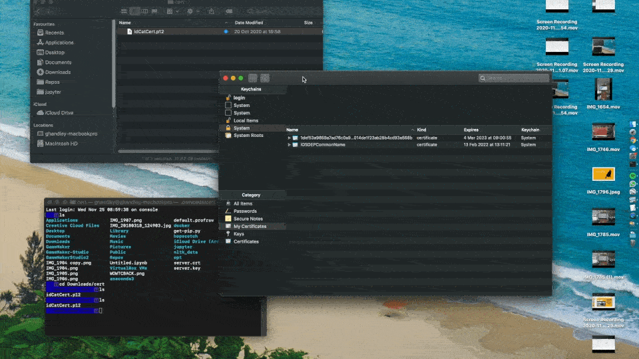Switch Finder to icon view
Viewport: 639px width, 359px height.
124,11
